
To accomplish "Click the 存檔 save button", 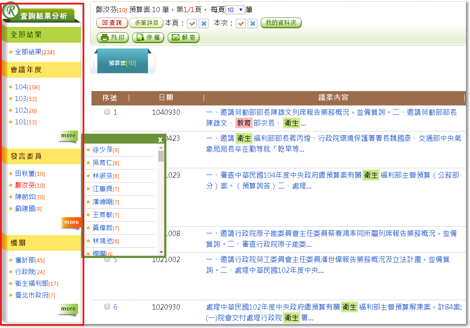I will tap(148, 38).
